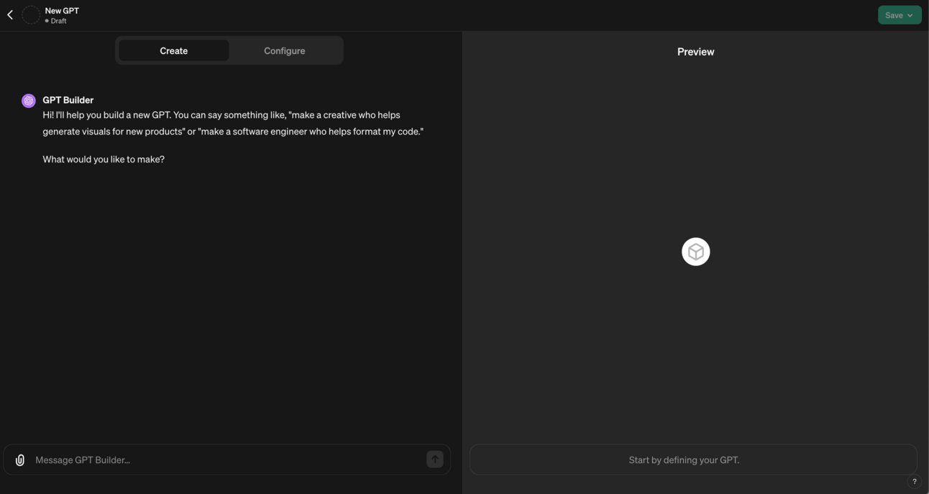929x494 pixels.
Task: Switch to the Configure tab
Action: pyautogui.click(x=284, y=51)
